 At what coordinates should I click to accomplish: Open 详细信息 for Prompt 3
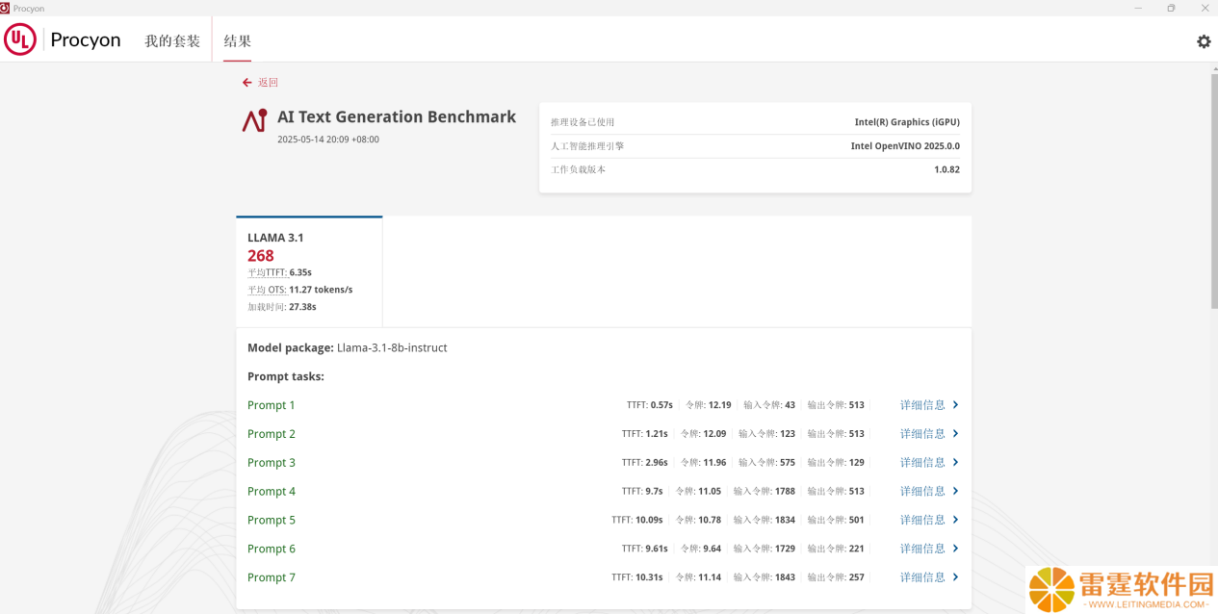922,463
